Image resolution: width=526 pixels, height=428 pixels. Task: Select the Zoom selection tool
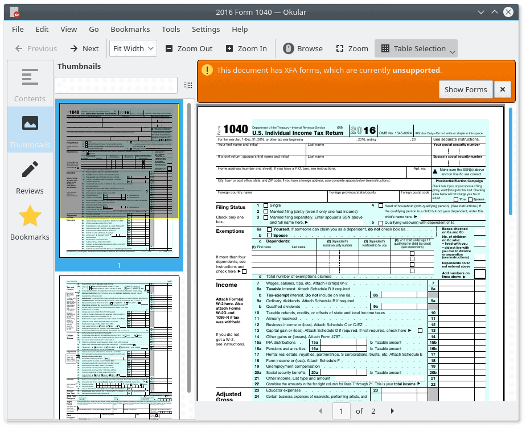(352, 48)
